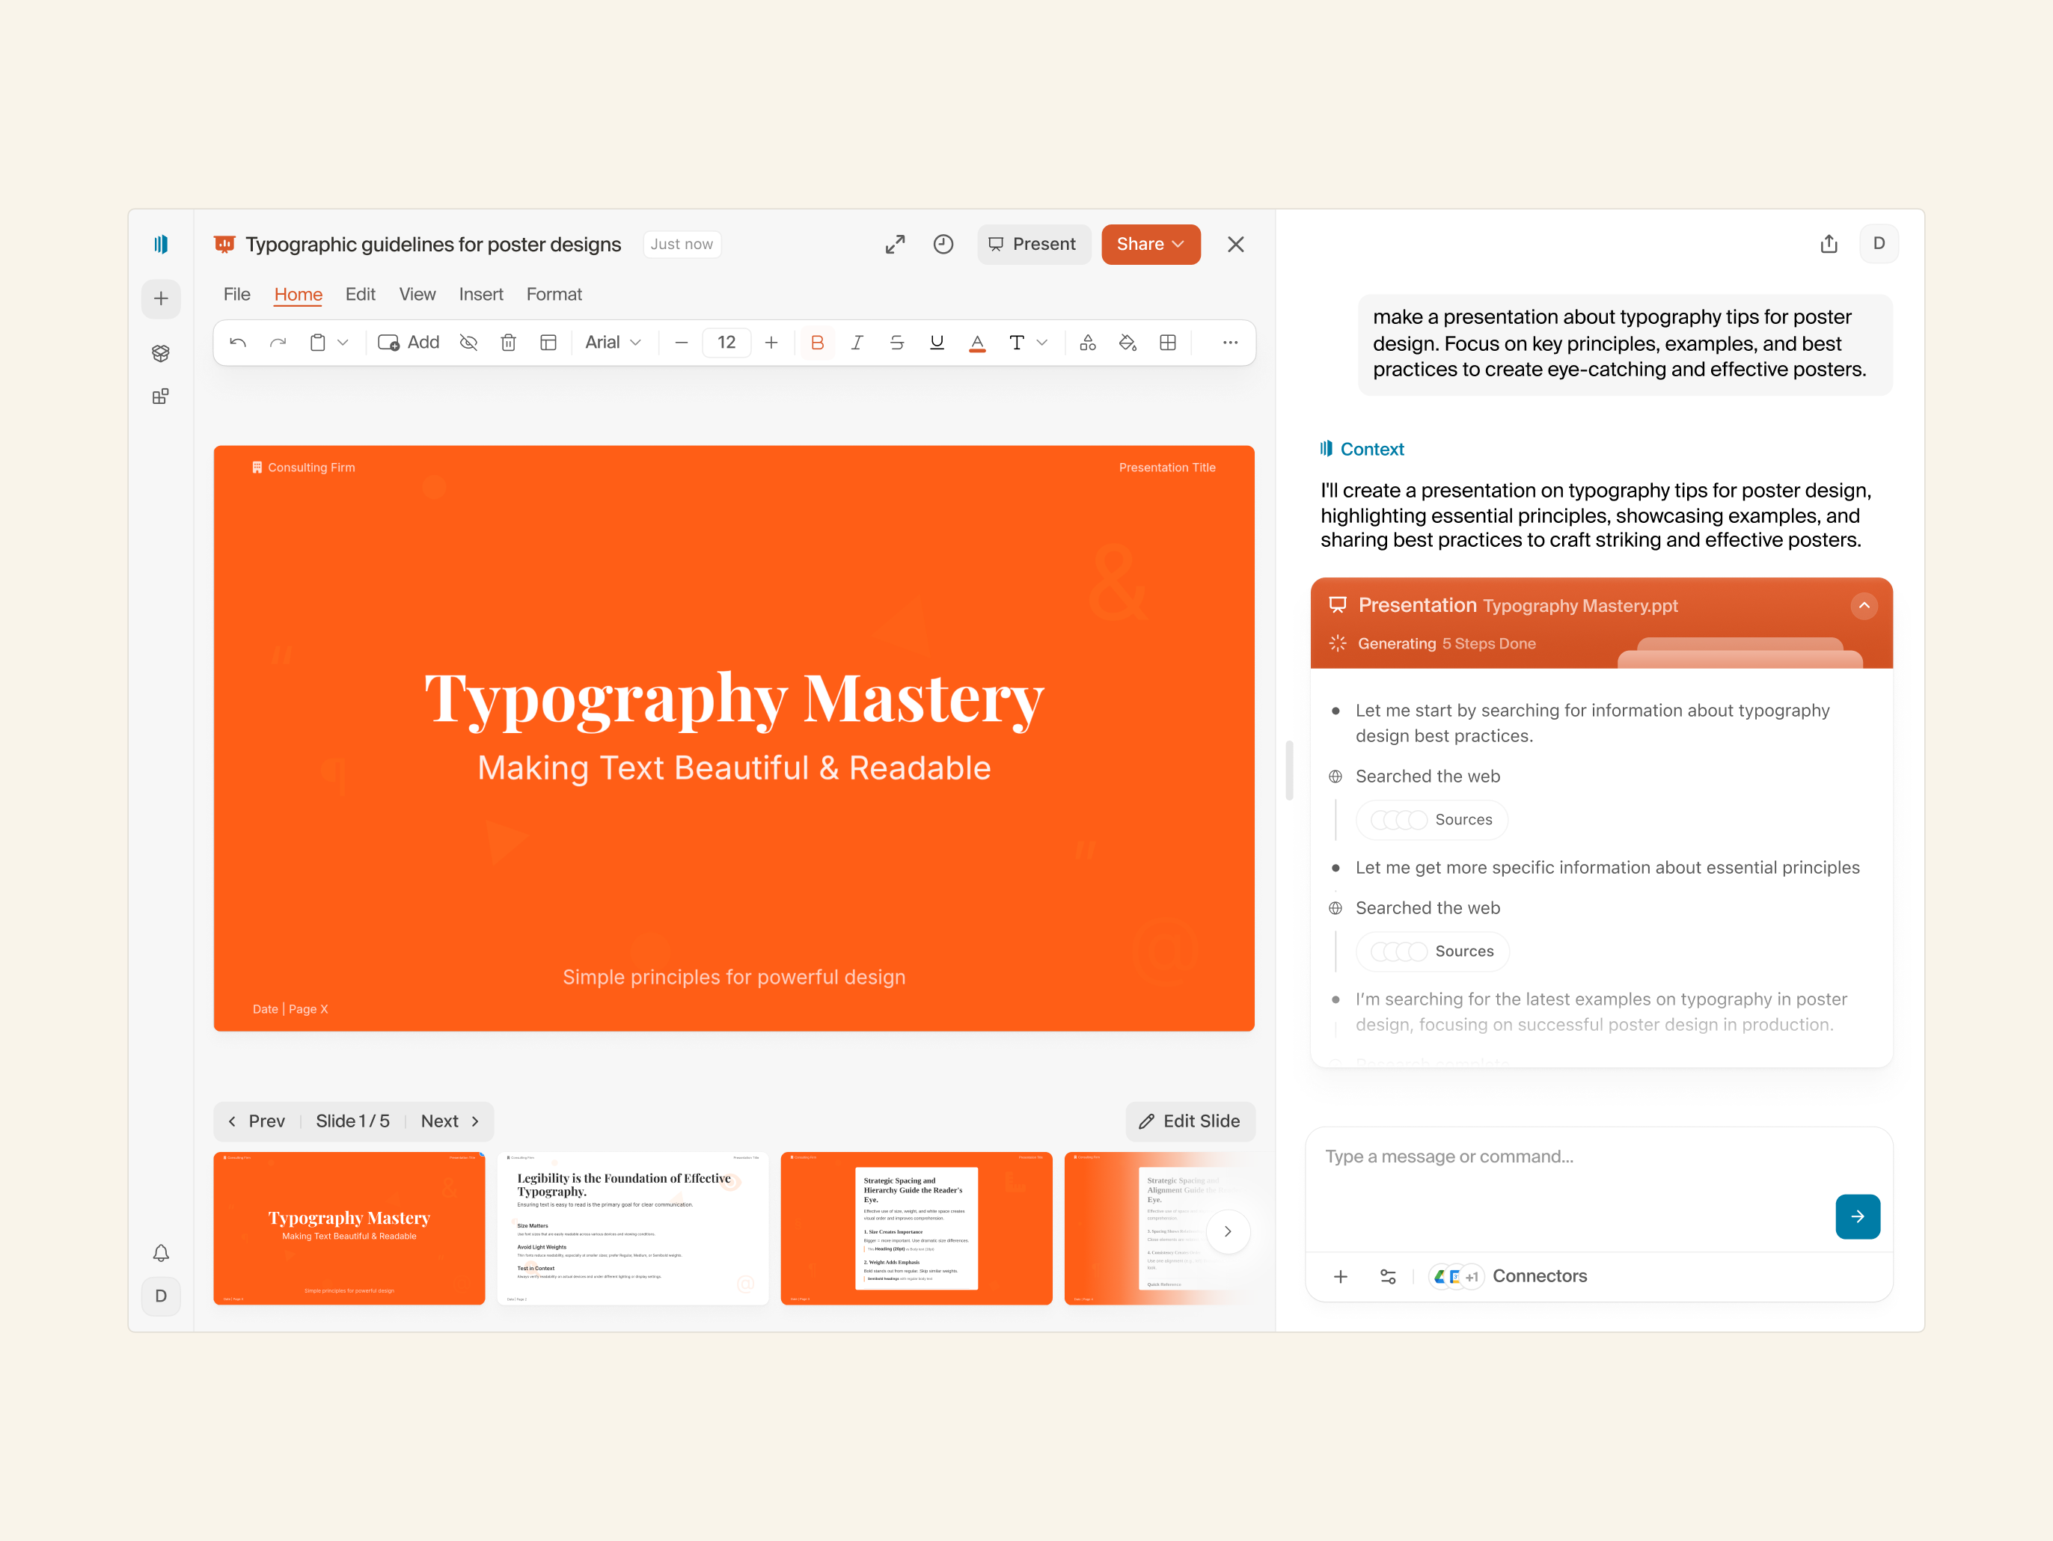Toggle bold formatting

click(817, 343)
